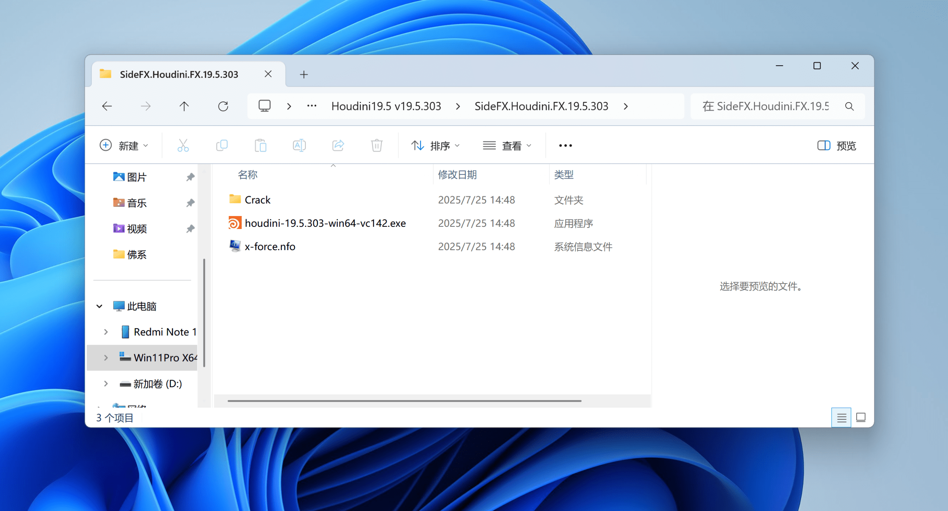Click the Copy icon in toolbar
The width and height of the screenshot is (948, 511).
[222, 146]
